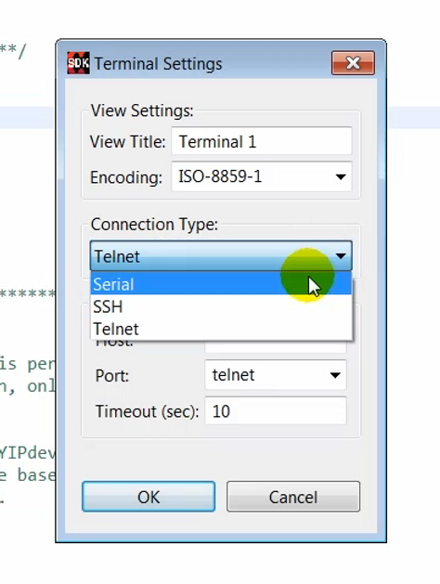Close the Terminal Settings dialog

(x=353, y=63)
